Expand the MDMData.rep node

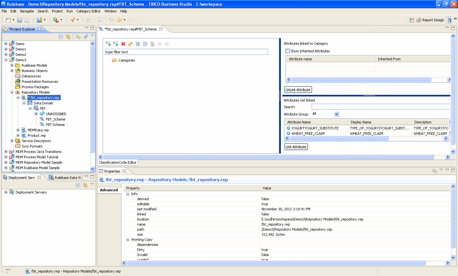[18, 130]
